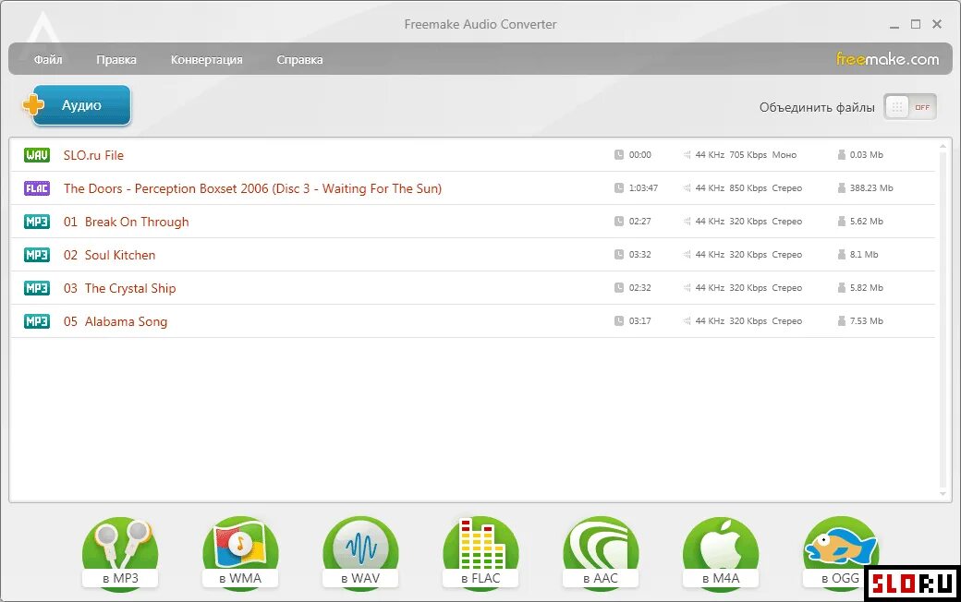Screen dimensions: 961x602
Task: Click the WAV format badge of SLO.ru File
Action: click(x=37, y=155)
